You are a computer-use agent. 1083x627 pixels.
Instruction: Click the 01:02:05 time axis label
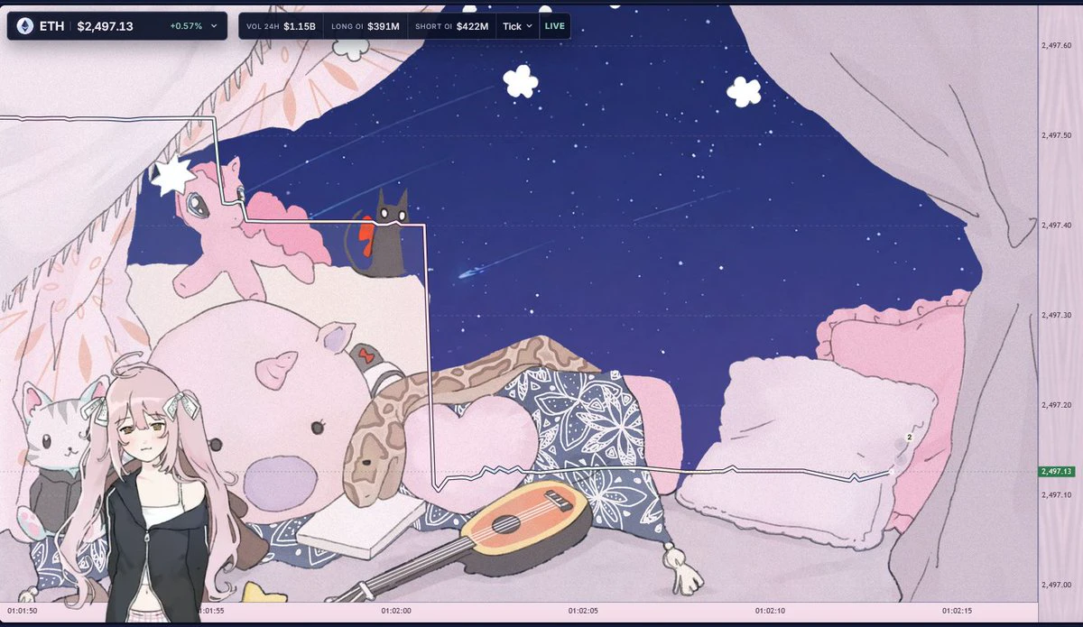[x=583, y=611]
